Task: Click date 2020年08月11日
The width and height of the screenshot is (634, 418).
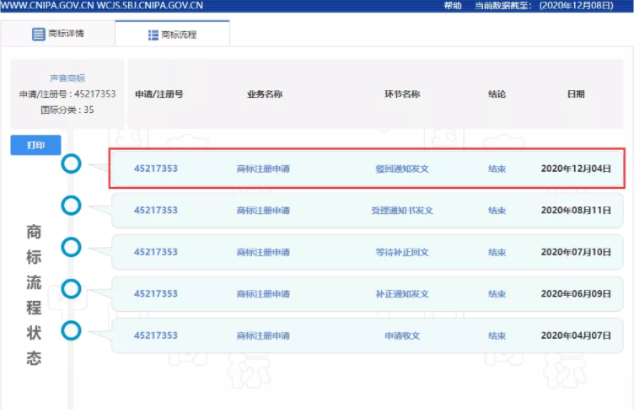Action: coord(576,210)
